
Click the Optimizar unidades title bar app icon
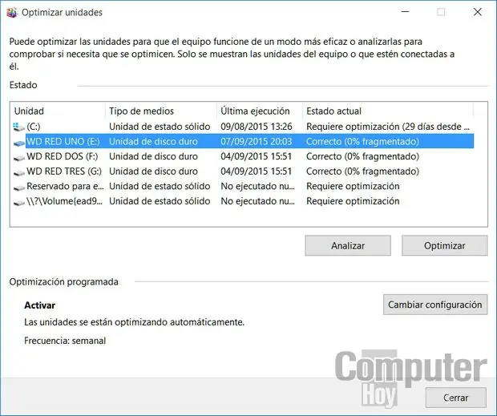pos(11,13)
